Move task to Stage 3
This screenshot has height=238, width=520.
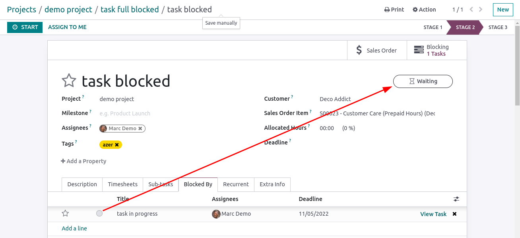[x=498, y=27]
